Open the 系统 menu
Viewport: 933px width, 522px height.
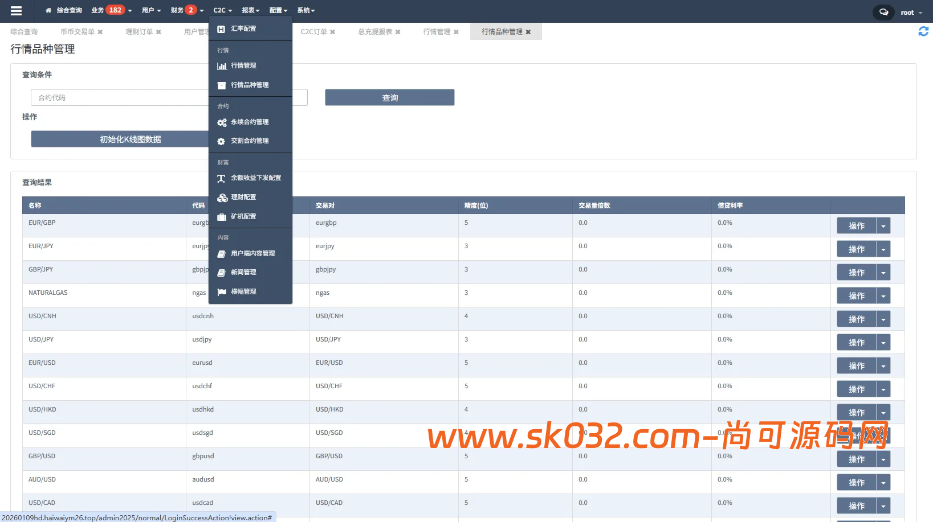pyautogui.click(x=305, y=10)
